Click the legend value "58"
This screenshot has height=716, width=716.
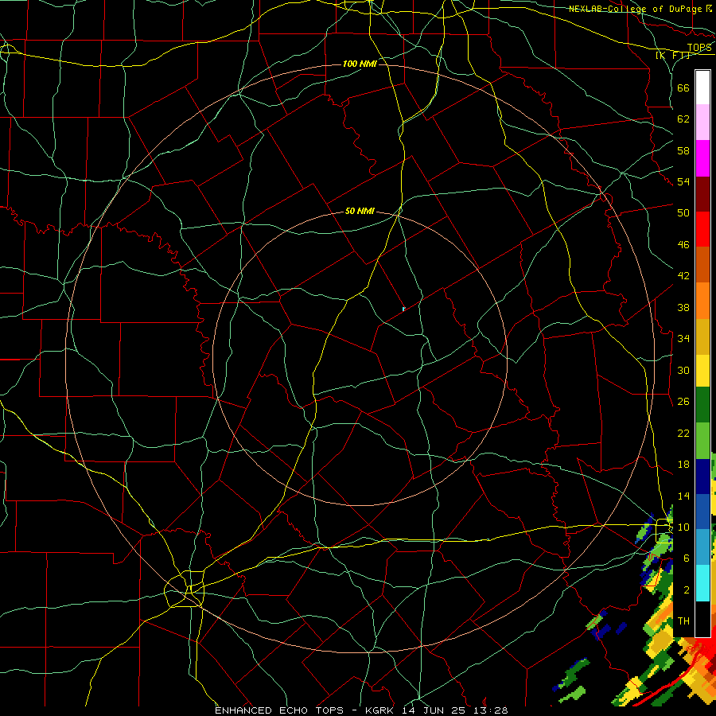683,150
